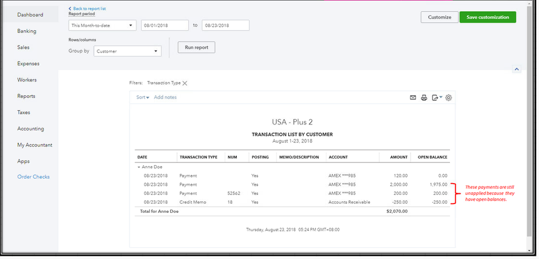The height and width of the screenshot is (259, 539).
Task: Open the export icon dropdown
Action: 437,98
